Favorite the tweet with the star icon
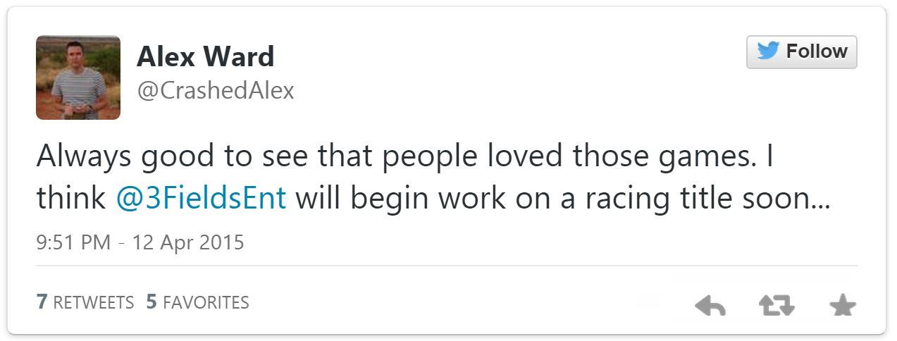Screen dimensions: 897x341 click(842, 306)
